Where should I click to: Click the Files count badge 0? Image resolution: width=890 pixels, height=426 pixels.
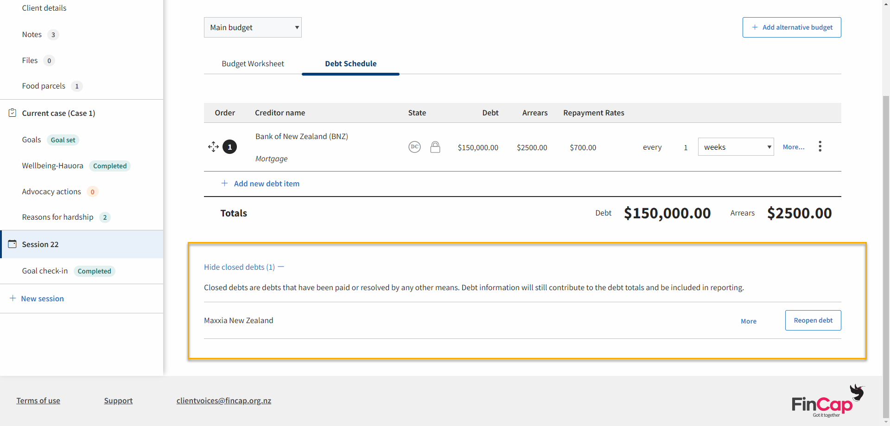tap(49, 61)
